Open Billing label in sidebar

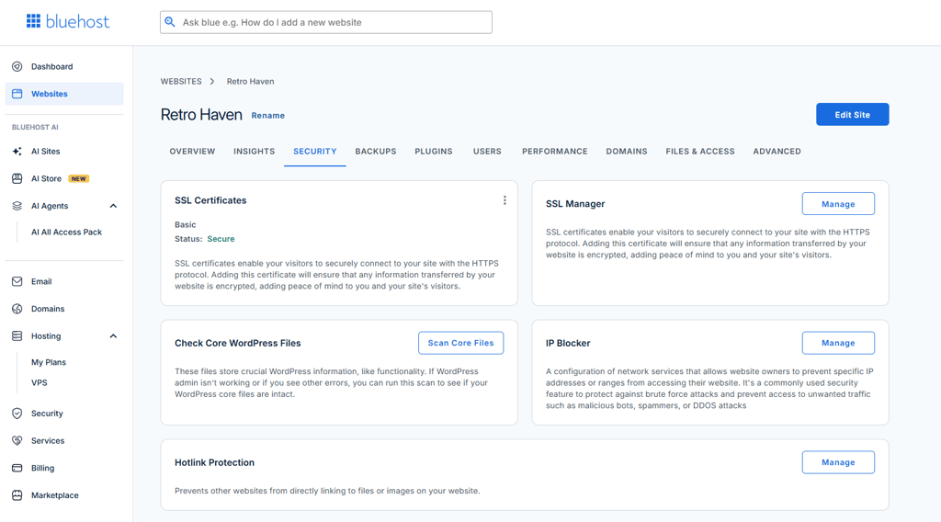(42, 468)
